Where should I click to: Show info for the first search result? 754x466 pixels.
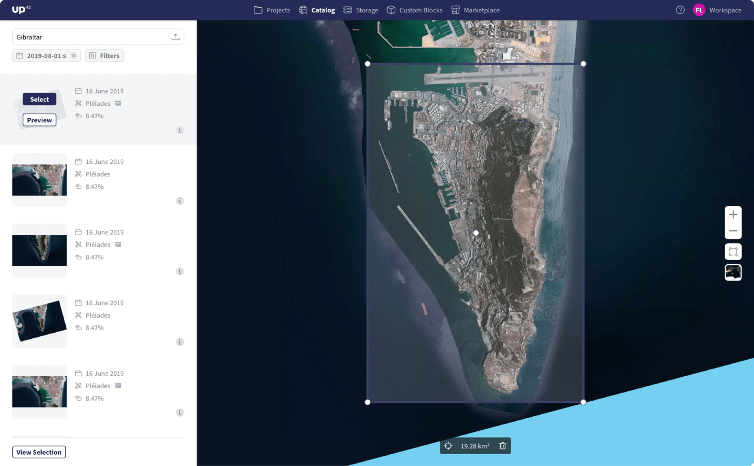180,130
